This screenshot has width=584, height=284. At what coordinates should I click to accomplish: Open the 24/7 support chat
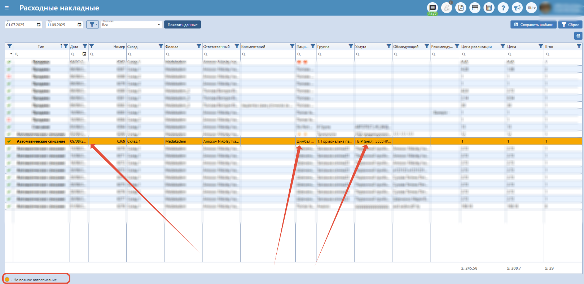point(432,8)
